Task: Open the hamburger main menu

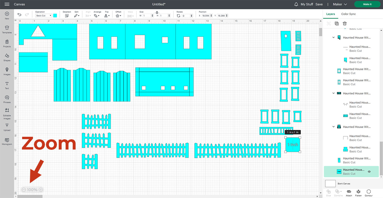Action: 7,4
